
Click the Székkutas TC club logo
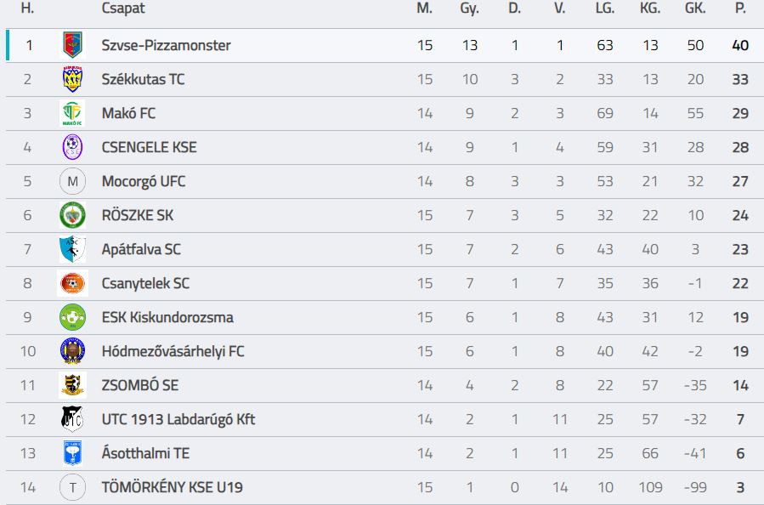pyautogui.click(x=73, y=79)
